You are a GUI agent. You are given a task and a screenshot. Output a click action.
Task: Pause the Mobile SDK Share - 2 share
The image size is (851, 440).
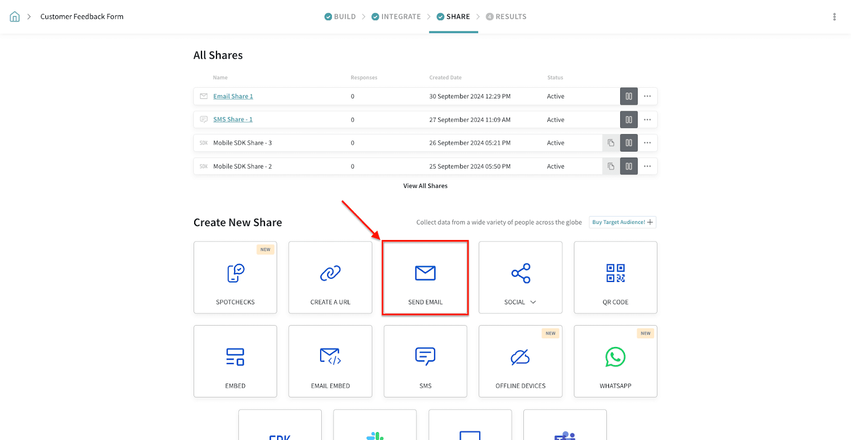(629, 167)
